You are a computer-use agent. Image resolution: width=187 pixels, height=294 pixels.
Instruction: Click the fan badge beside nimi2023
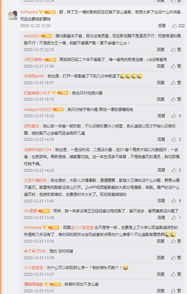point(46,36)
